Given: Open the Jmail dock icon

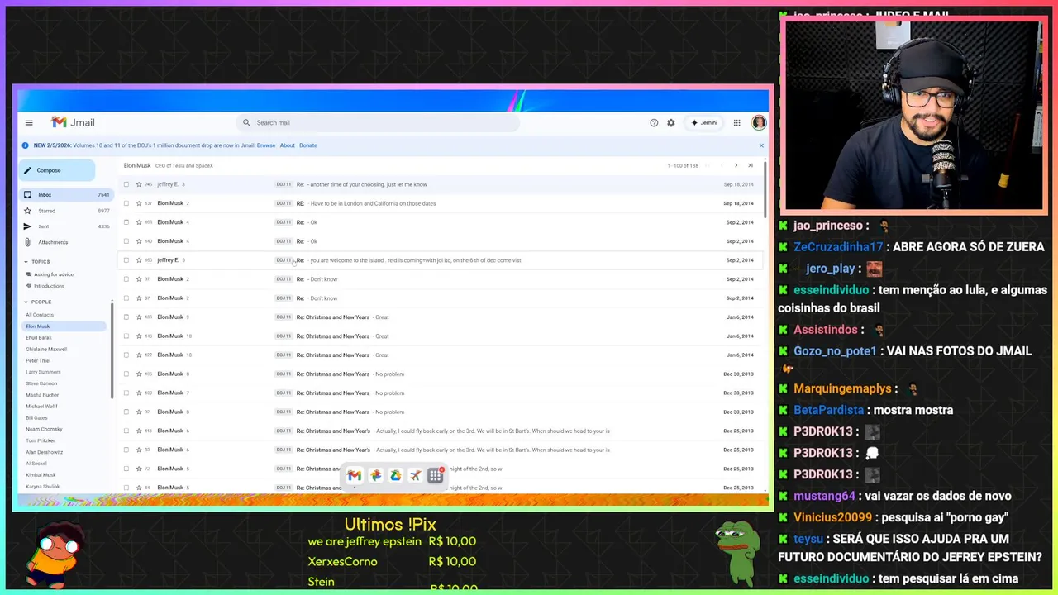Looking at the screenshot, I should (x=355, y=475).
